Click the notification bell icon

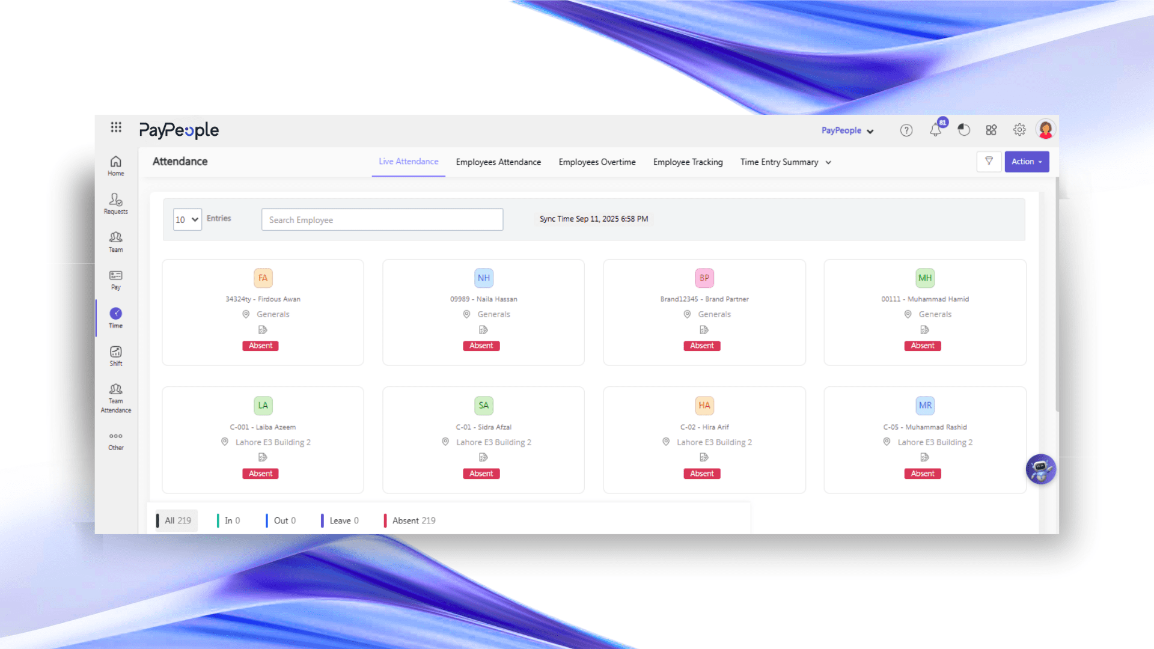pos(935,130)
